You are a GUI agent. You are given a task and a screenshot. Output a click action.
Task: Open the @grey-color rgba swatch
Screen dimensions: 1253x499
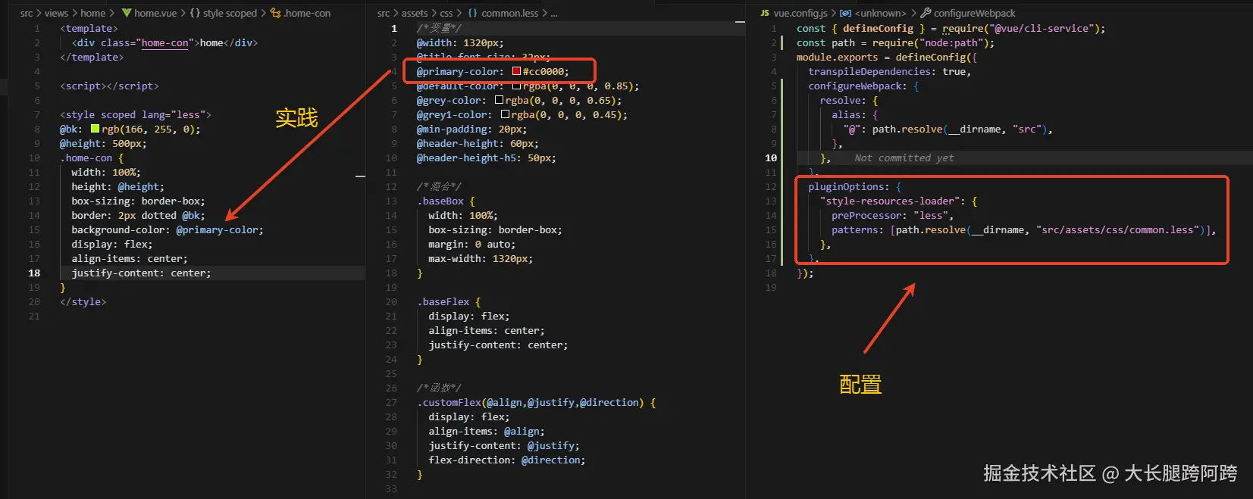pos(499,100)
